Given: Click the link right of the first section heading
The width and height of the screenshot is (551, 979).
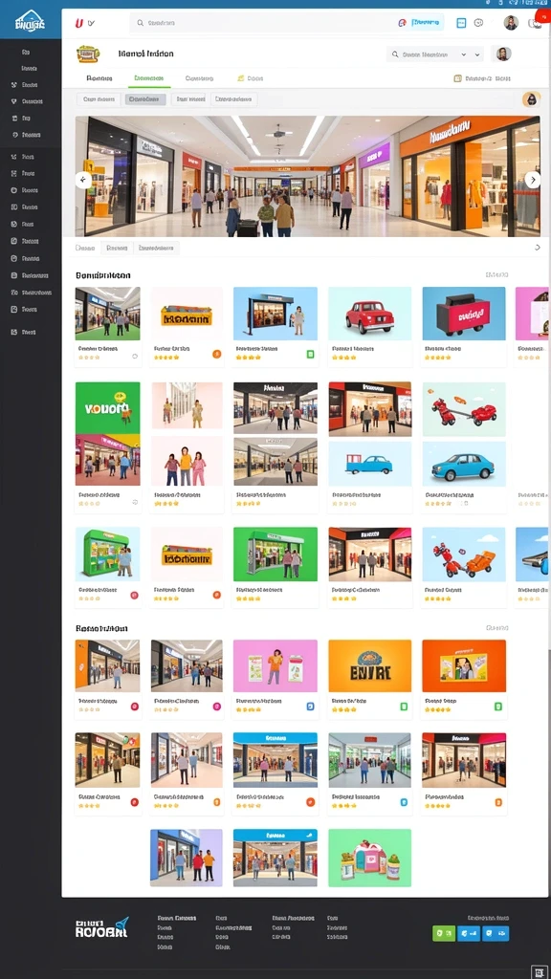Looking at the screenshot, I should point(496,274).
